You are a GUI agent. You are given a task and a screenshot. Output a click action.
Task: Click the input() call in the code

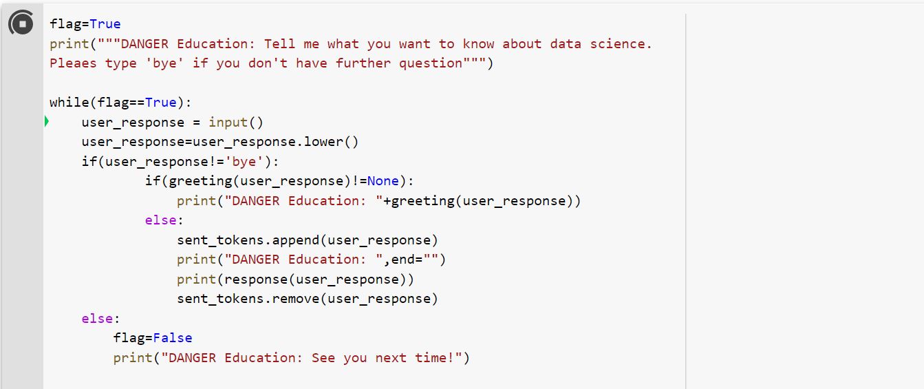tap(236, 123)
